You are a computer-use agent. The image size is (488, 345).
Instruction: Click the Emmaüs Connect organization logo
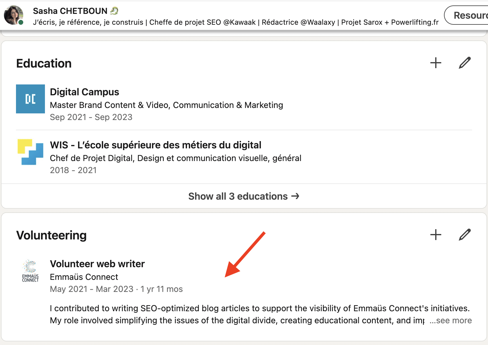tap(30, 271)
